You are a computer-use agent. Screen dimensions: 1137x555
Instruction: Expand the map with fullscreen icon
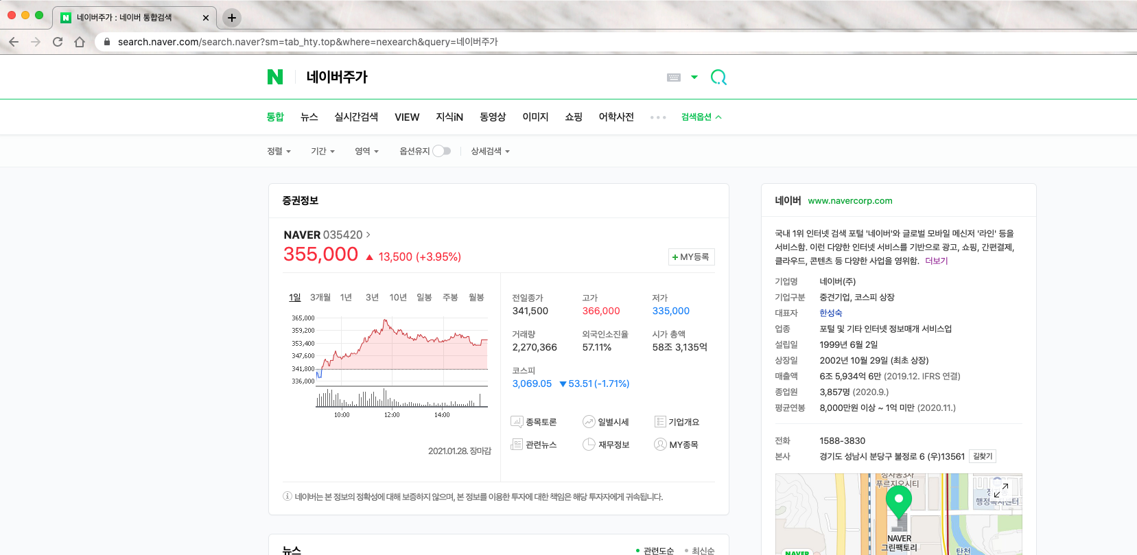pyautogui.click(x=1001, y=490)
